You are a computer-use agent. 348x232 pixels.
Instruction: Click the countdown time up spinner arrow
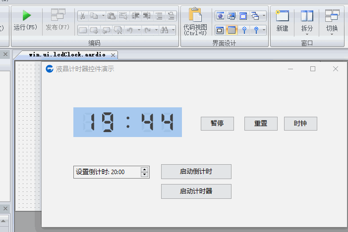click(144, 170)
